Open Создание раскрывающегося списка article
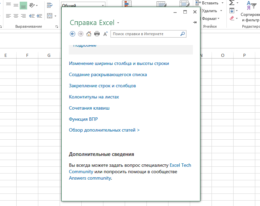 click(x=108, y=75)
